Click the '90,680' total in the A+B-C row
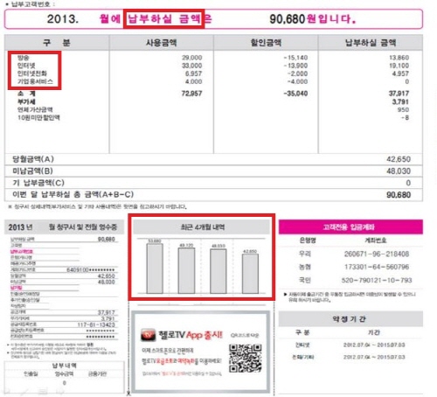This screenshot has width=437, height=397. click(399, 195)
